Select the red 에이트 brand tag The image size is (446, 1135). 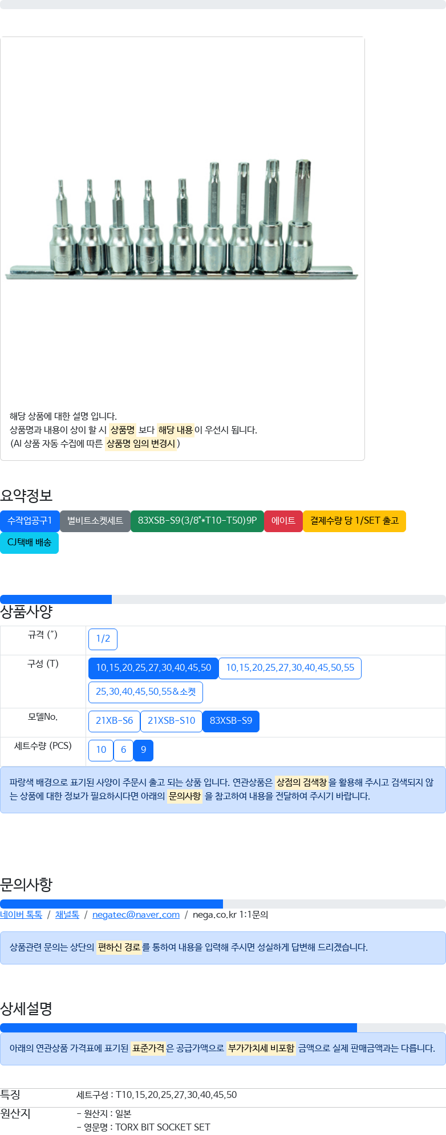tap(283, 521)
